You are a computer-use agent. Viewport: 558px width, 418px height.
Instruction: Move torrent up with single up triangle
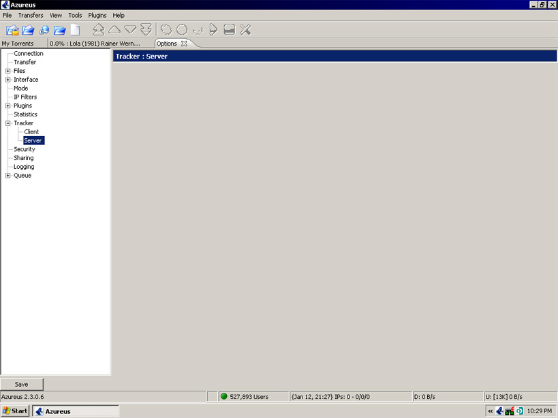[x=114, y=29]
